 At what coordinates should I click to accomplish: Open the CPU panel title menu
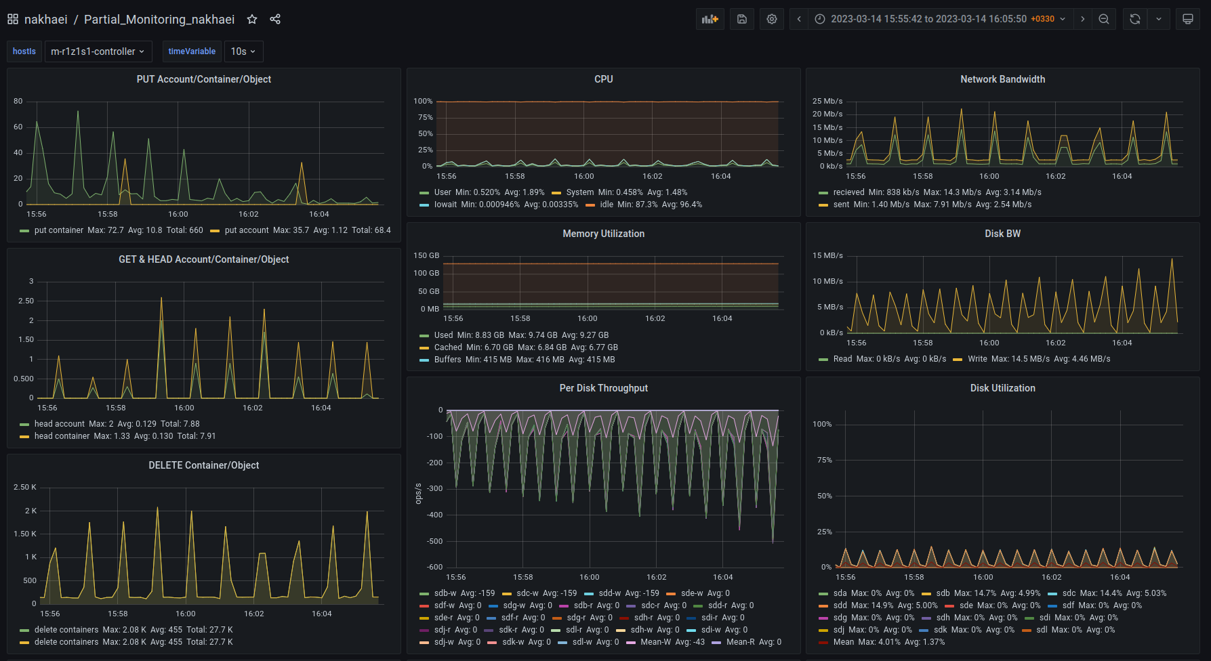(x=603, y=79)
